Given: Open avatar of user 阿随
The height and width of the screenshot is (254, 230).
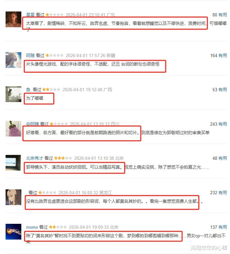Looking at the screenshot, I should 13,60.
